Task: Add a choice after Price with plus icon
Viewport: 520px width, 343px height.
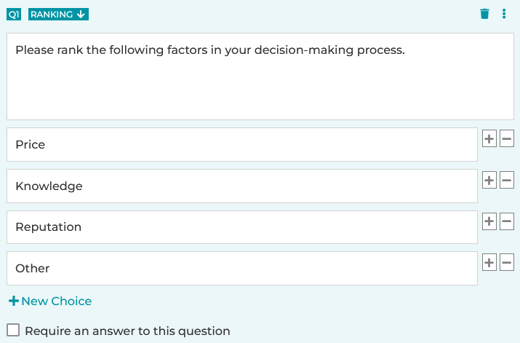Action: click(489, 139)
